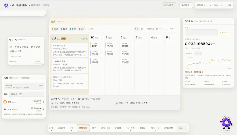The height and width of the screenshot is (135, 237).
Task: Click the Ethereum diamond coin icon
Action: click(x=5, y=109)
